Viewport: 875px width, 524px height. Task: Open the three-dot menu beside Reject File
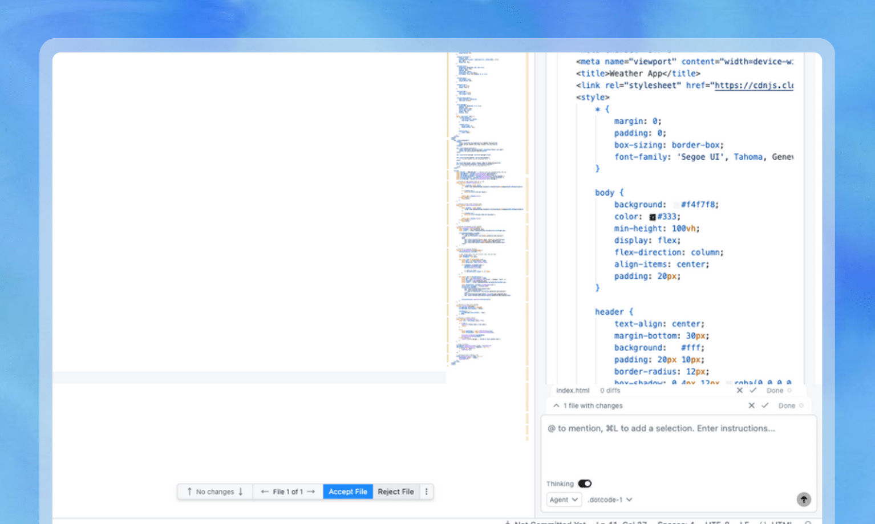(x=427, y=491)
